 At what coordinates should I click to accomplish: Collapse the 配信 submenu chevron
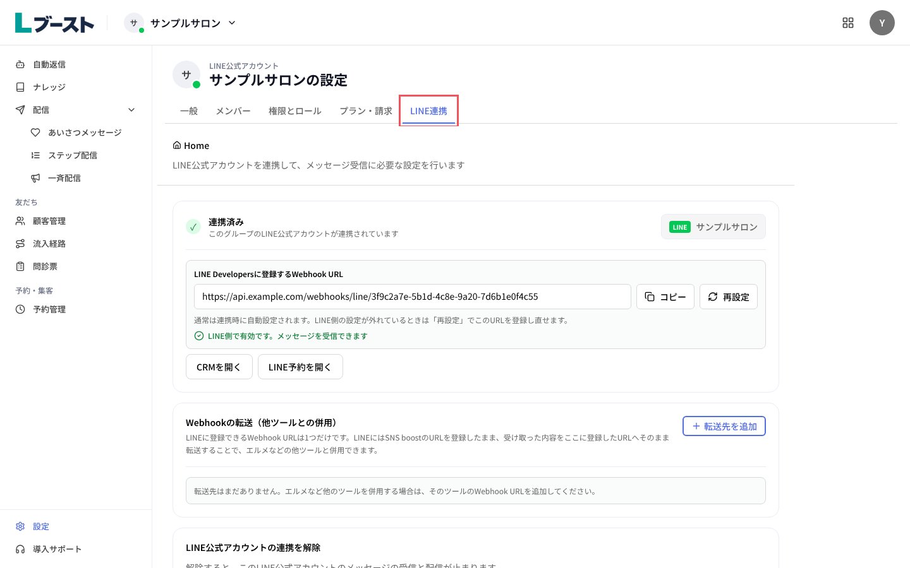coord(131,110)
